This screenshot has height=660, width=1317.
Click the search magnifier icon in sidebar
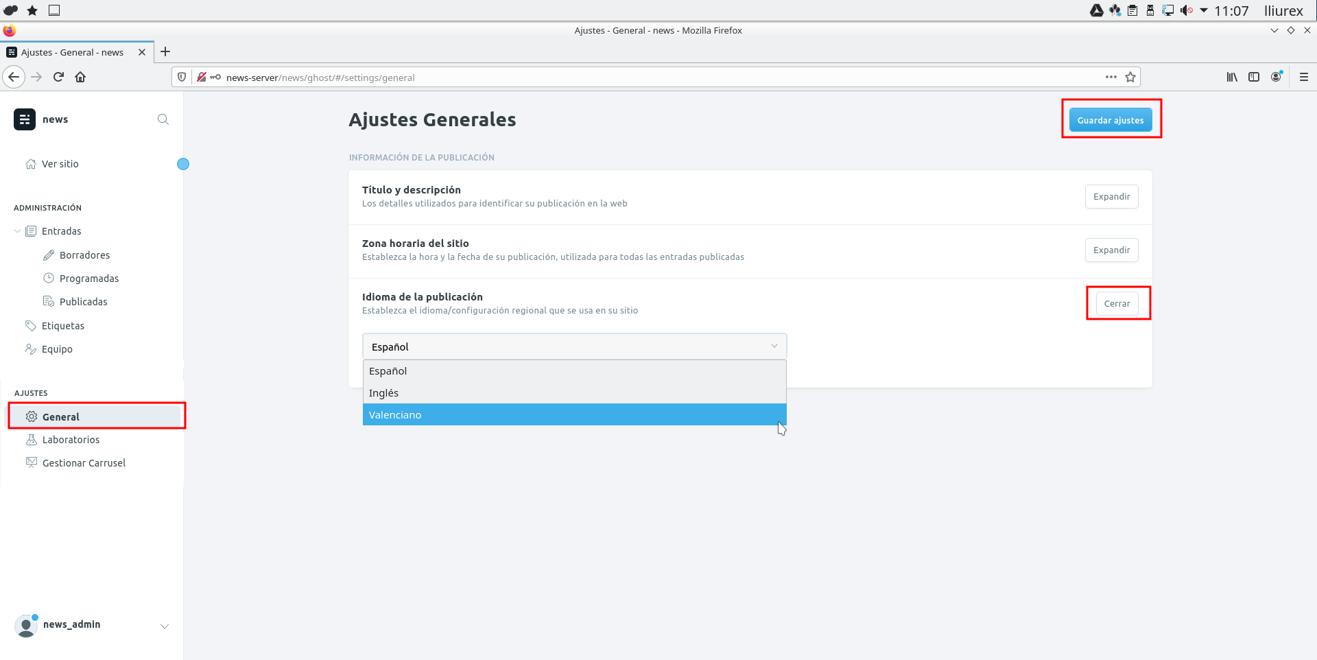coord(163,119)
